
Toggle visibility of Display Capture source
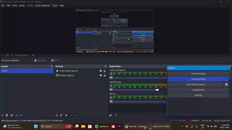[x=101, y=75]
